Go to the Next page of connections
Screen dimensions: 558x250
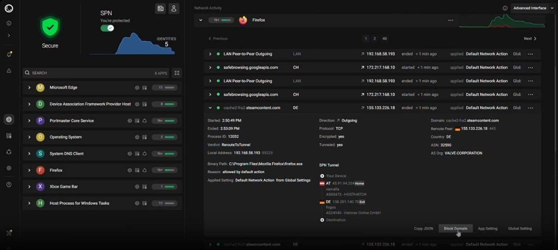click(x=530, y=39)
